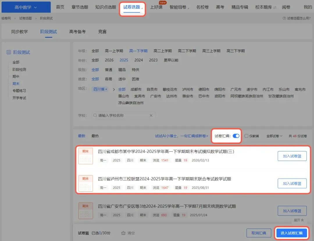Open the 四川省泸州市三校联盟 paper title
Screen dimensions: 314x241
(x=164, y=179)
